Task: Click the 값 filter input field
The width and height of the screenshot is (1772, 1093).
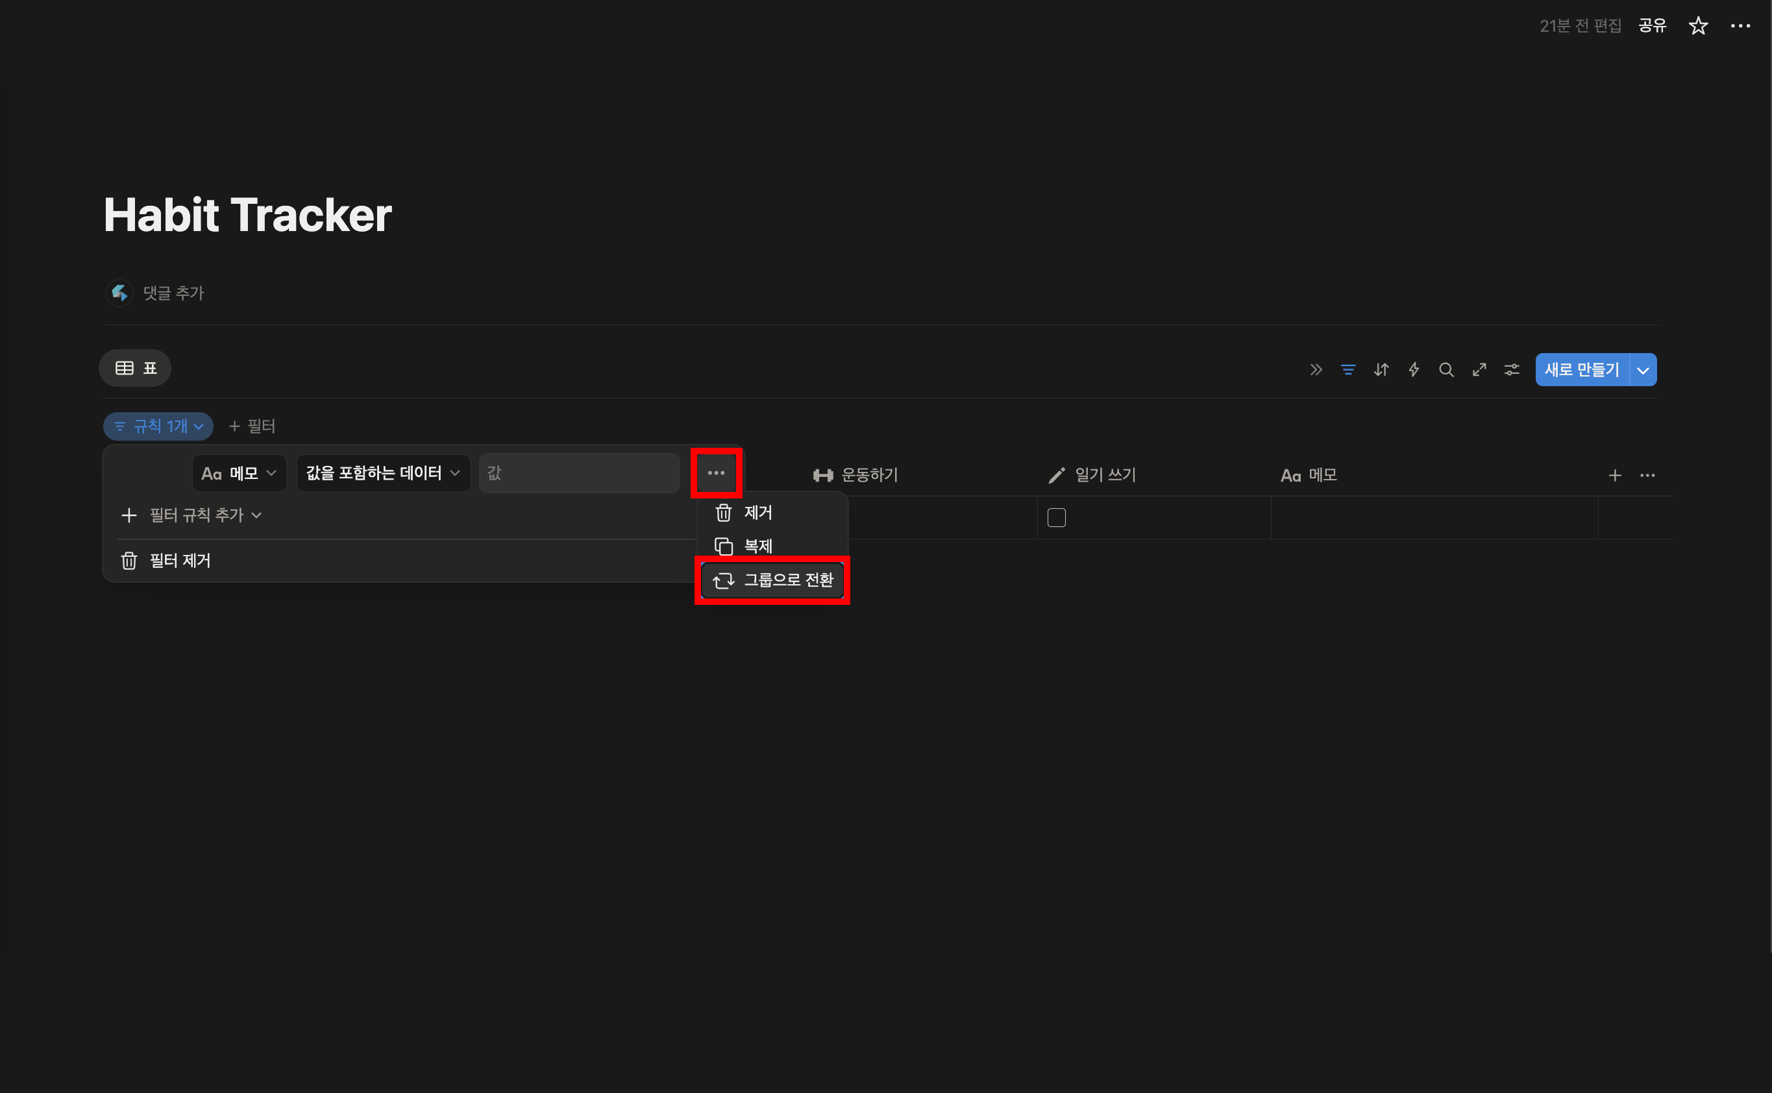Action: pyautogui.click(x=578, y=474)
